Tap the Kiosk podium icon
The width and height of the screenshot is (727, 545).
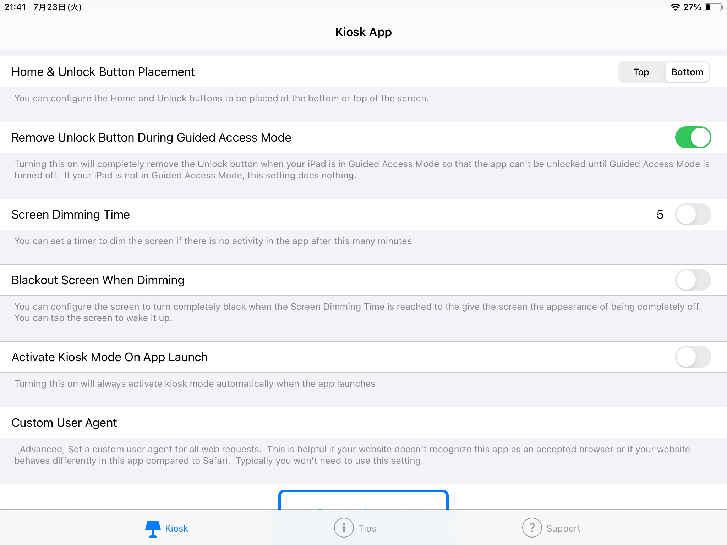(153, 528)
